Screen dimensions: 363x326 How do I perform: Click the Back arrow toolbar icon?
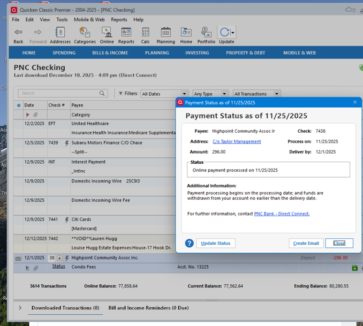(18, 32)
